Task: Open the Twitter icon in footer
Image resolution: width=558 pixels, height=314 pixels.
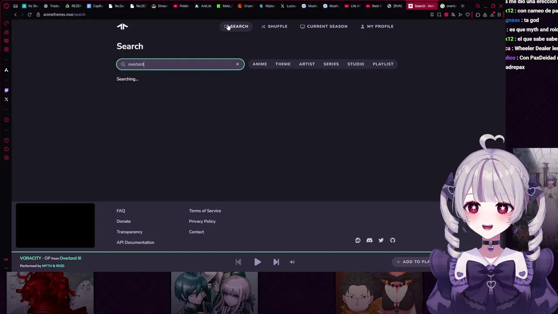Action: click(381, 240)
